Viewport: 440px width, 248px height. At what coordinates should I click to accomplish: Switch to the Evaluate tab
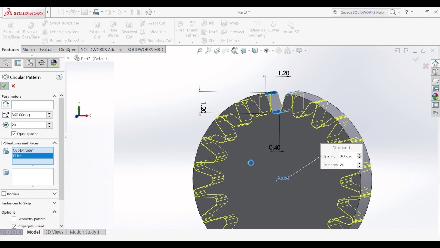click(x=47, y=50)
